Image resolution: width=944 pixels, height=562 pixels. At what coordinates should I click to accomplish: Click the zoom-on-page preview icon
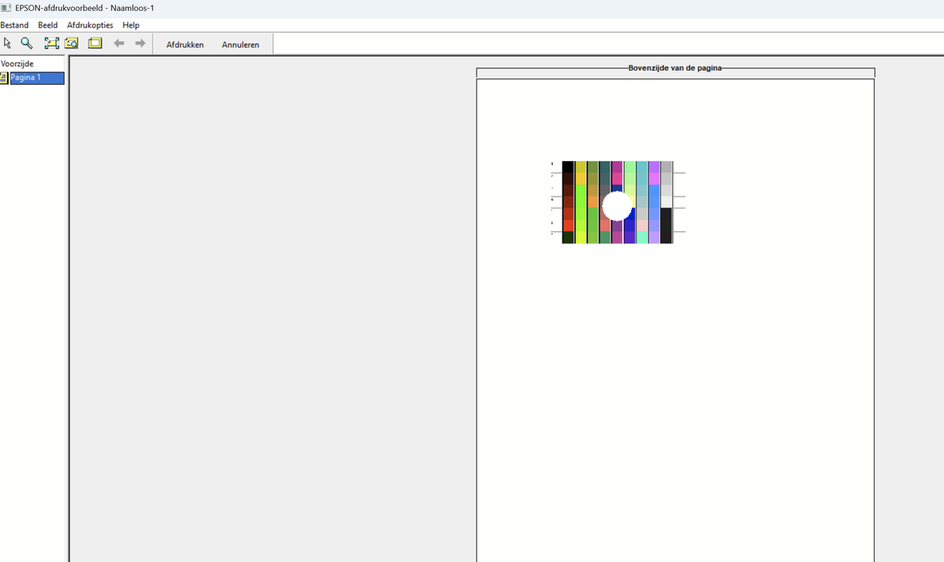coord(72,44)
